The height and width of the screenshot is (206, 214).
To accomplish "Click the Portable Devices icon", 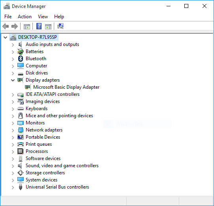I will [x=21, y=137].
